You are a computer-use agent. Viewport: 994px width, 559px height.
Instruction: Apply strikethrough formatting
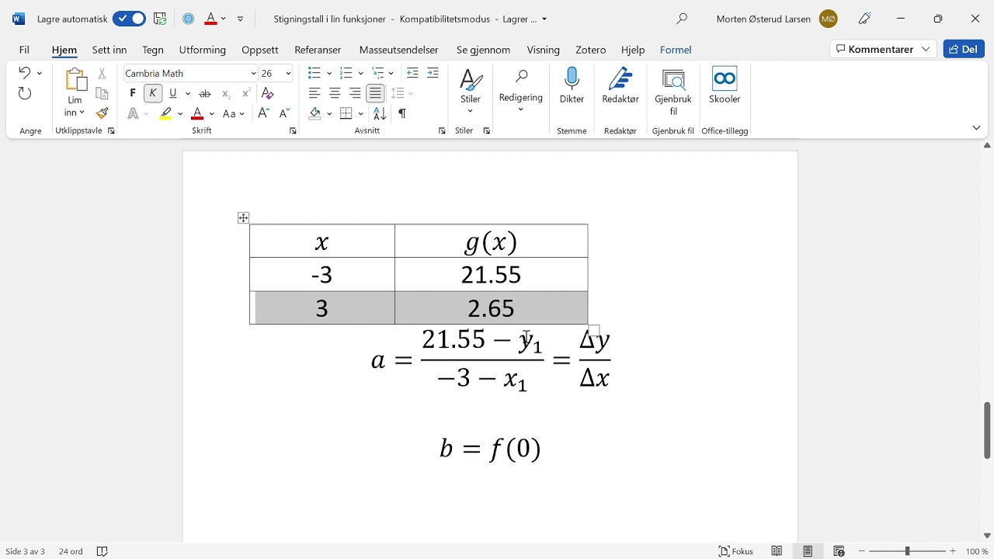coord(205,93)
